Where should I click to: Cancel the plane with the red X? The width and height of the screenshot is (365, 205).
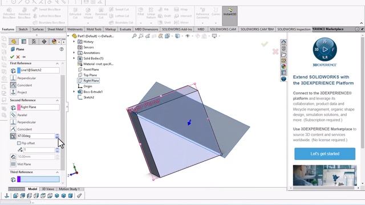point(18,57)
